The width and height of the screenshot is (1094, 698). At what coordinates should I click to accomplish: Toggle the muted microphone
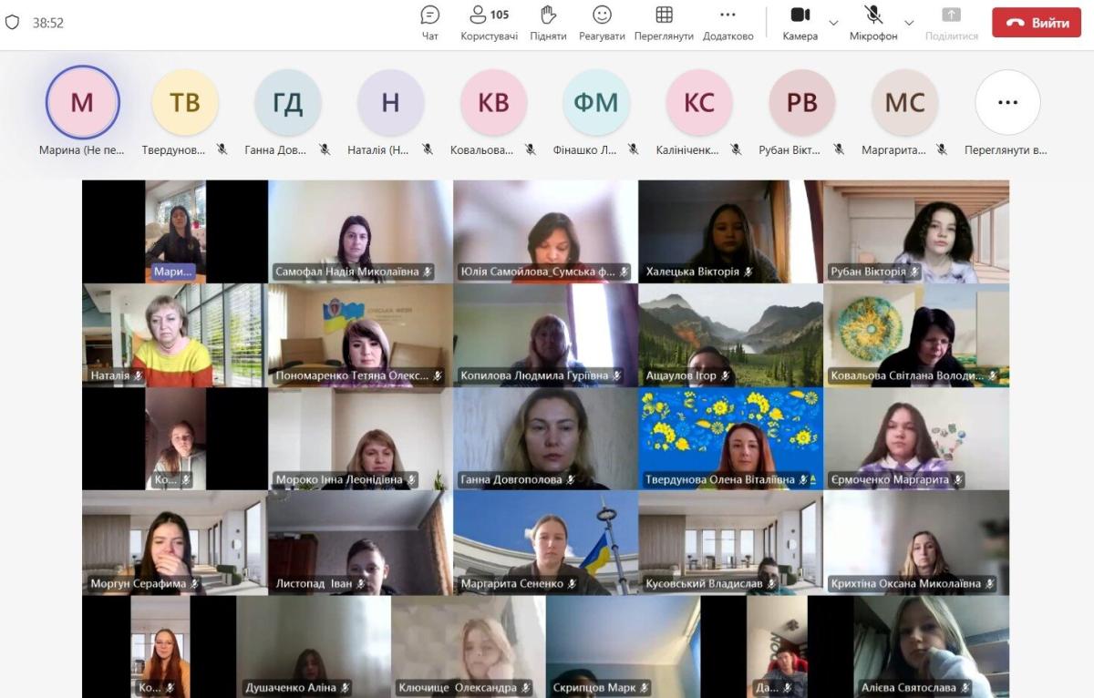(x=872, y=23)
